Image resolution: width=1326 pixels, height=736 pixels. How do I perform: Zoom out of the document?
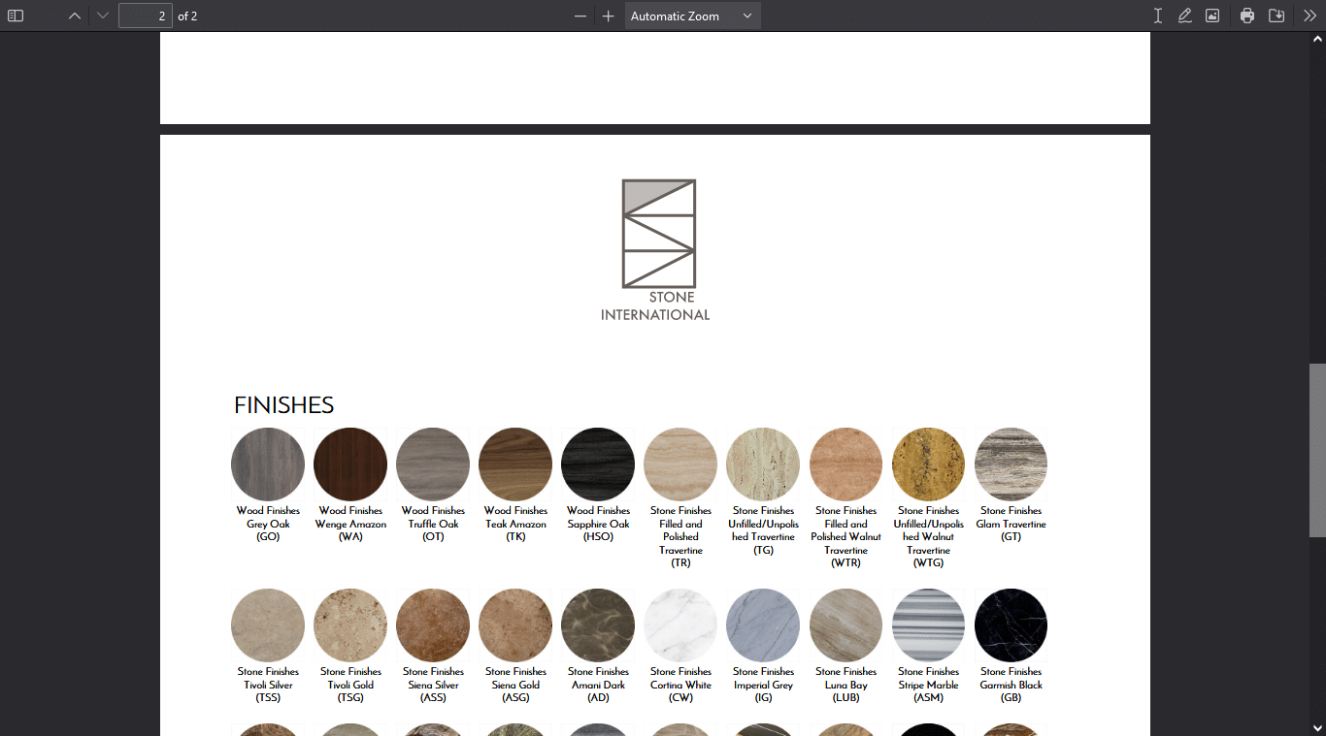coord(580,16)
